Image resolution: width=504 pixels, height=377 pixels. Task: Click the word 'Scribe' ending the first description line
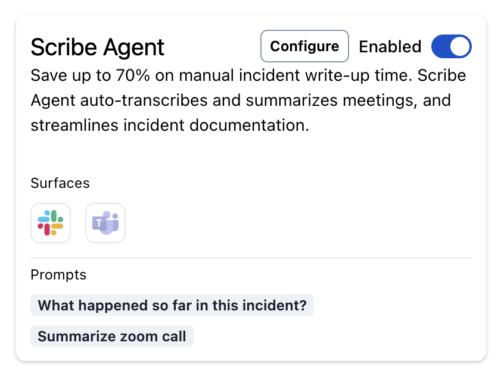coord(441,76)
